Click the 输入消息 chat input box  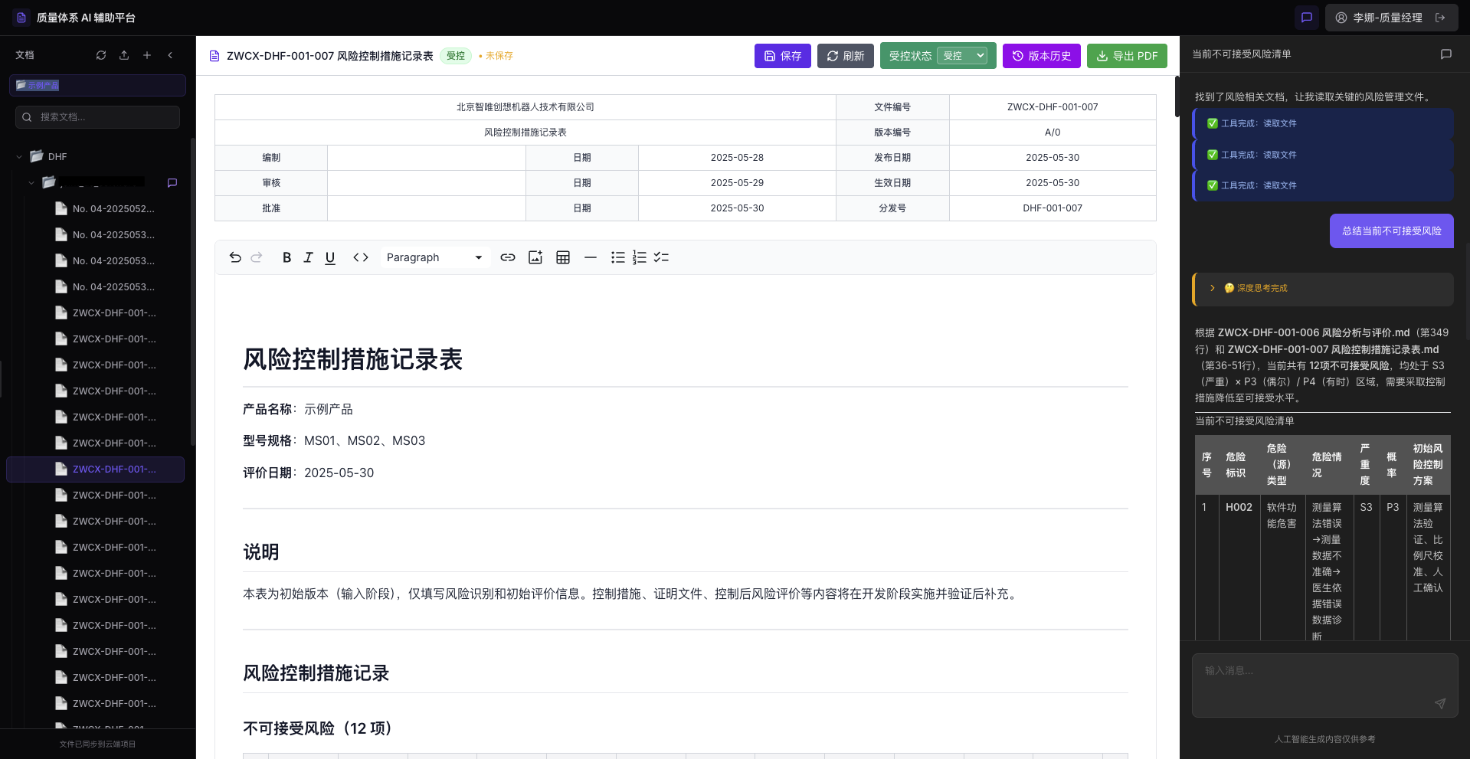1325,685
